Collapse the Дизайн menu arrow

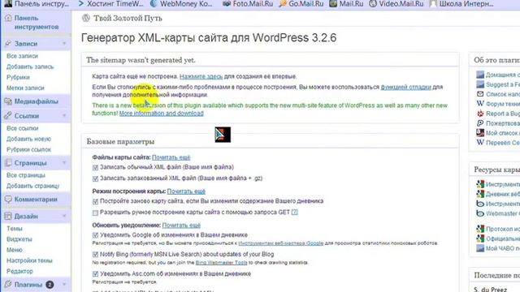point(64,217)
